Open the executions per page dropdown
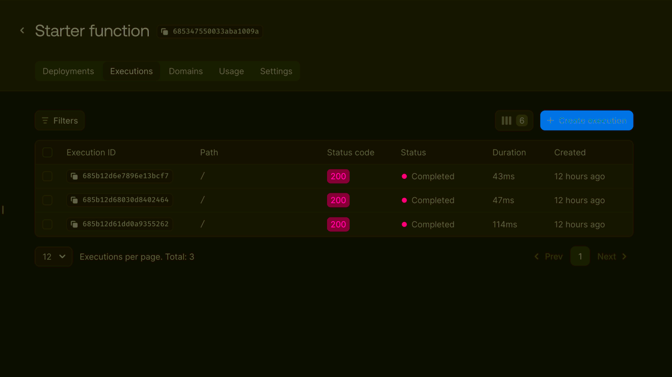Image resolution: width=672 pixels, height=377 pixels. tap(53, 256)
